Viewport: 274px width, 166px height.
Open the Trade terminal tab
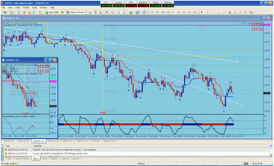pos(9,159)
